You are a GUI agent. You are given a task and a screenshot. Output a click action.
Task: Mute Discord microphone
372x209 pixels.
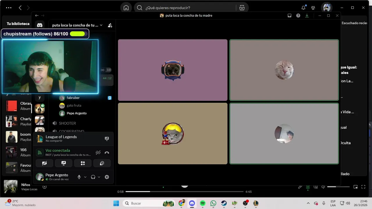coord(79,177)
